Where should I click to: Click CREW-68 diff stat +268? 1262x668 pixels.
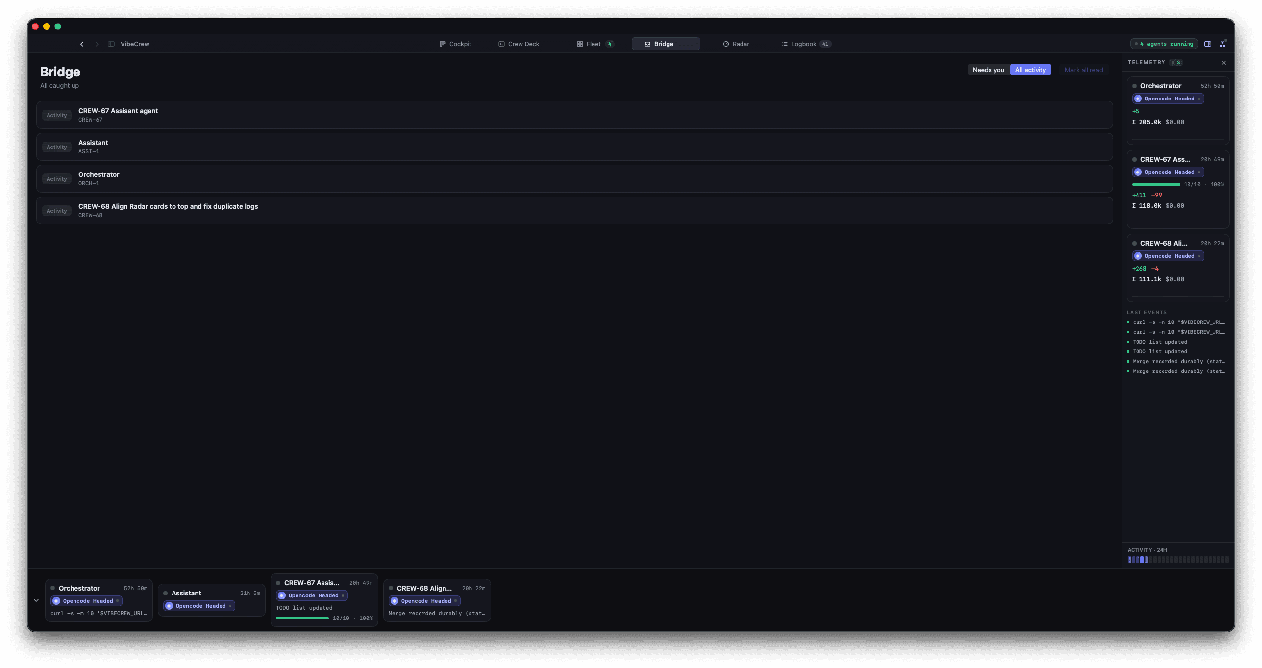(x=1139, y=269)
